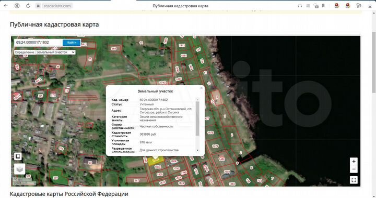Open the browser profile account icon
Viewport: 376px width, 198px height.
pos(17,6)
